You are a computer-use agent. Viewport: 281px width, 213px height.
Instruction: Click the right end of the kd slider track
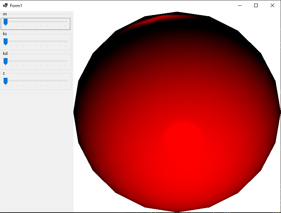67,61
